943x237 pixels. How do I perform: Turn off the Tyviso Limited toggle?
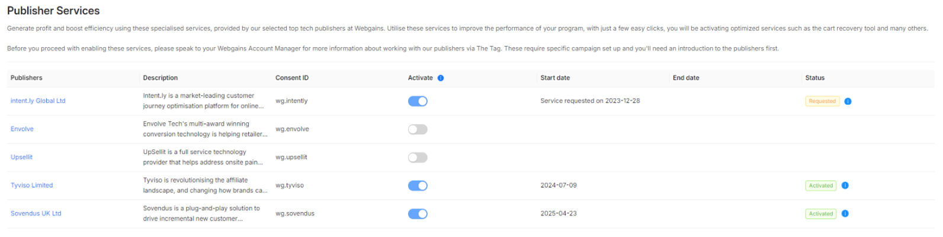tap(418, 186)
